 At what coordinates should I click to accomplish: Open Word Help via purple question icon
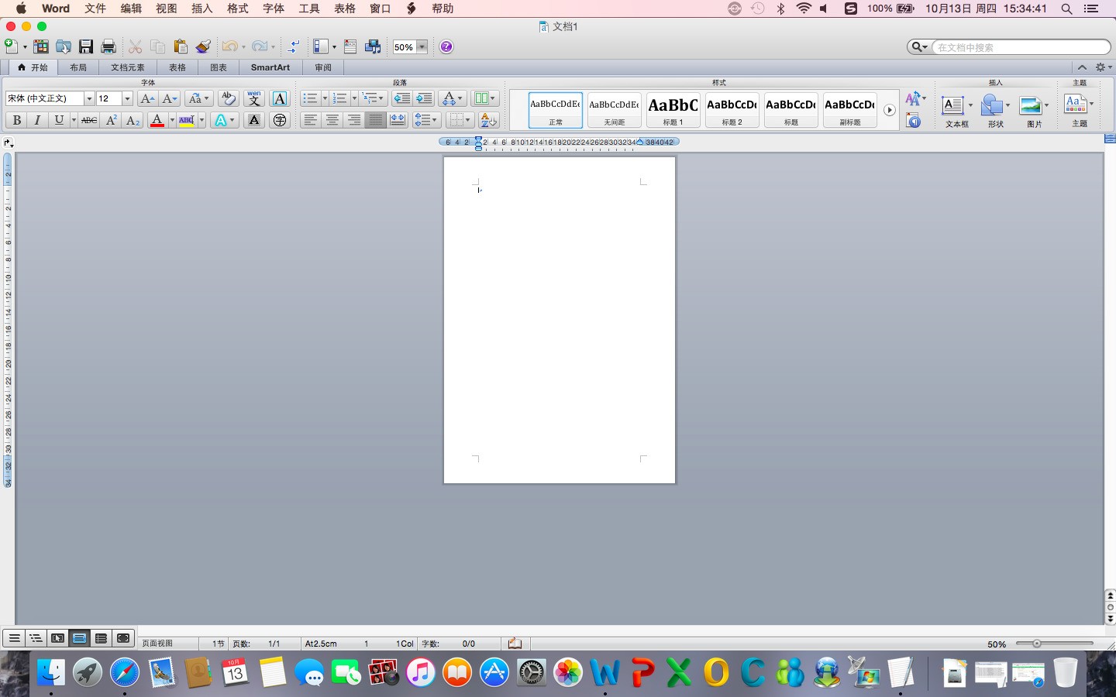pyautogui.click(x=446, y=46)
